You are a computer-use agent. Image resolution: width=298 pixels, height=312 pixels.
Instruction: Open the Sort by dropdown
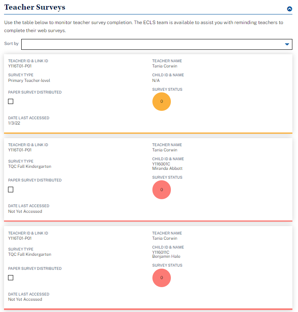point(156,44)
